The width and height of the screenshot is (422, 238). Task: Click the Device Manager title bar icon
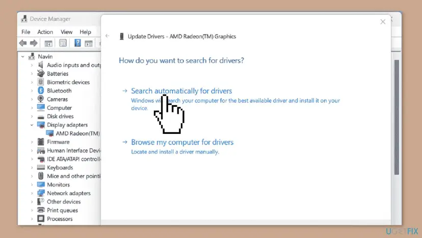click(x=24, y=18)
